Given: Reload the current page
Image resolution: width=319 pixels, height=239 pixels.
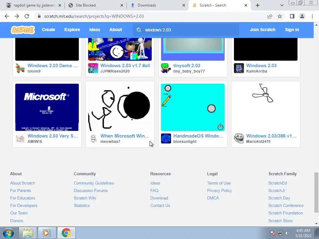Looking at the screenshot, I should click(x=27, y=16).
